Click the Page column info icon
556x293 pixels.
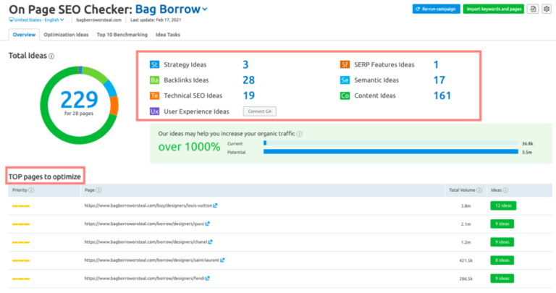[x=98, y=190]
